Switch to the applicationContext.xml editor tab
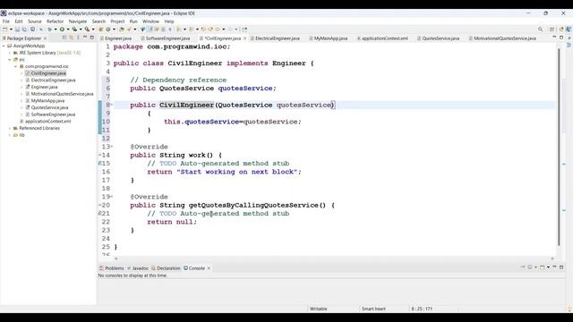573x322 pixels. (x=382, y=38)
